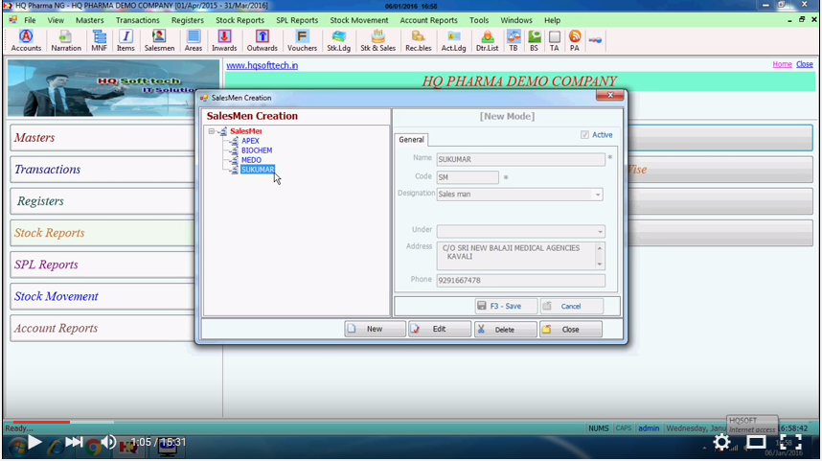Select the General tab
This screenshot has height=461, width=822.
[411, 140]
